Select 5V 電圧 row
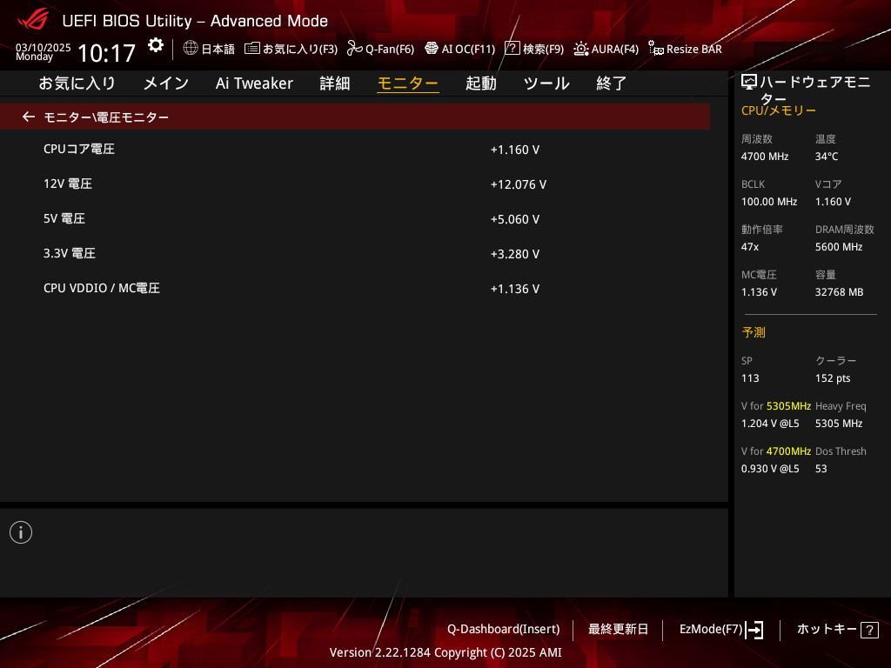The height and width of the screenshot is (668, 891). [x=355, y=218]
